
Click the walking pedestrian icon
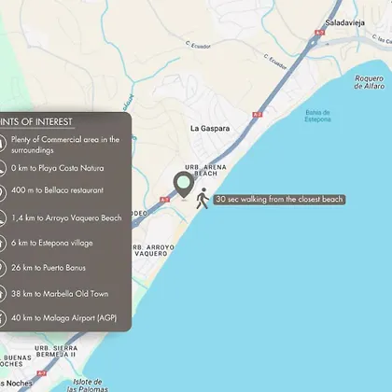[x=203, y=198]
